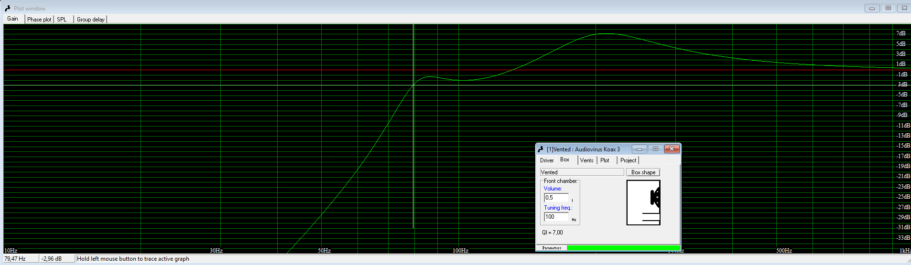Maximize the Vented Audiovirus Koax dialog
Image resolution: width=911 pixels, height=265 pixels.
tap(655, 149)
